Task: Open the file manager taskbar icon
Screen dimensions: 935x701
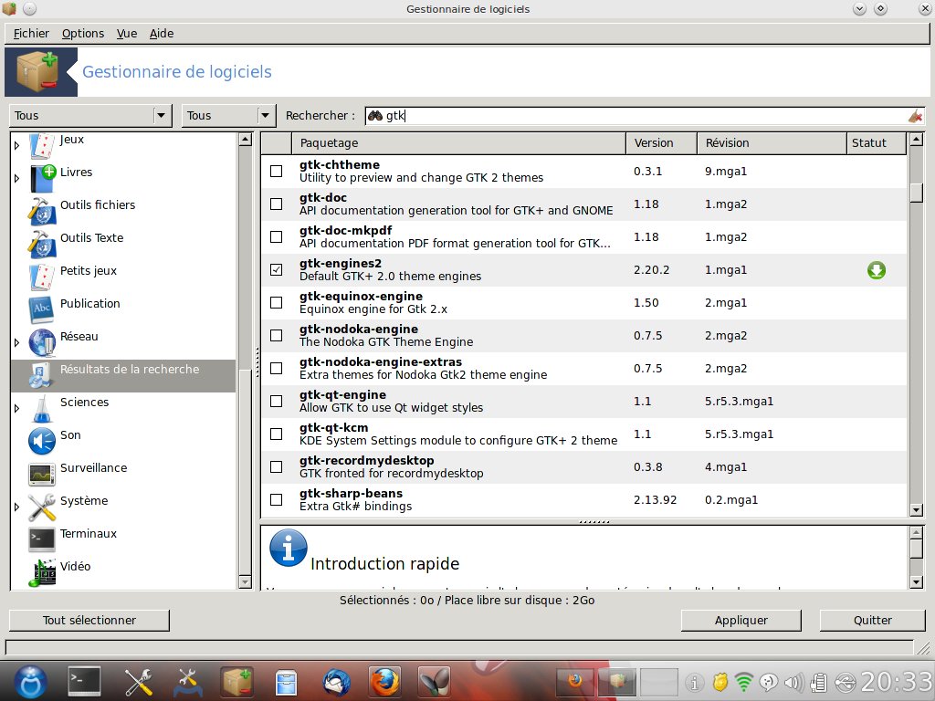Action: [286, 681]
